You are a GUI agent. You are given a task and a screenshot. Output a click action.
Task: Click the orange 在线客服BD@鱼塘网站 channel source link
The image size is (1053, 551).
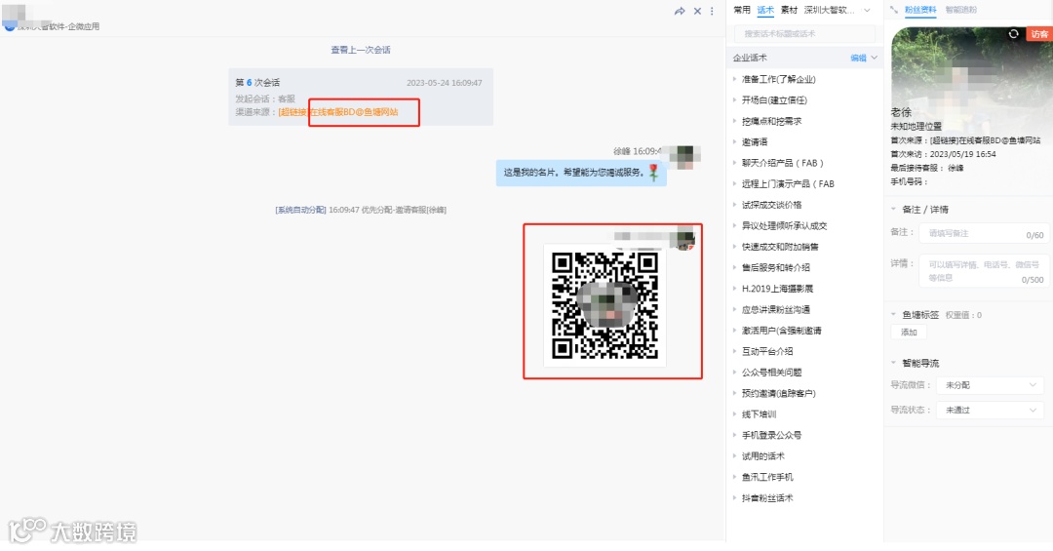[x=354, y=112]
